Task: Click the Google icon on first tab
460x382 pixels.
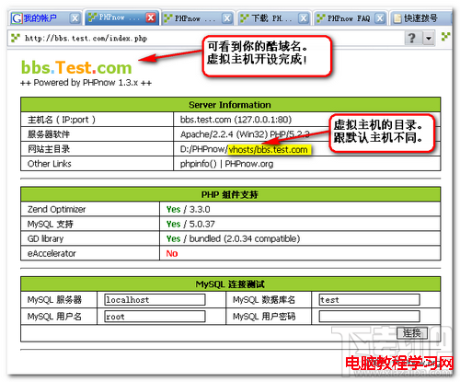Action: pyautogui.click(x=17, y=18)
